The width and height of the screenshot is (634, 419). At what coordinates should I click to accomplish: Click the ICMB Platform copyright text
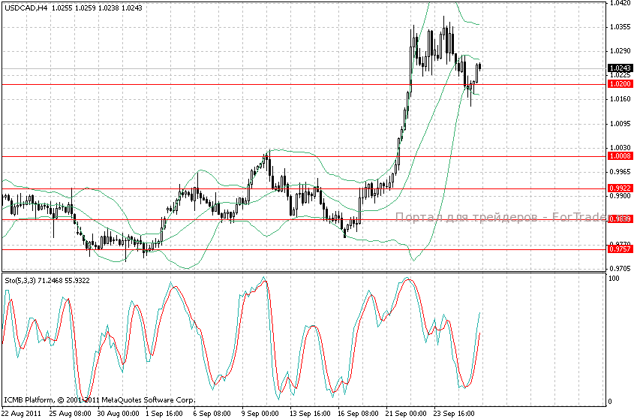(x=100, y=400)
